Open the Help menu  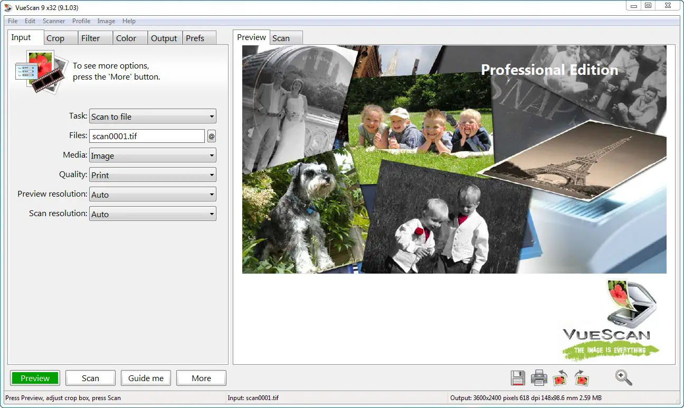coord(129,21)
